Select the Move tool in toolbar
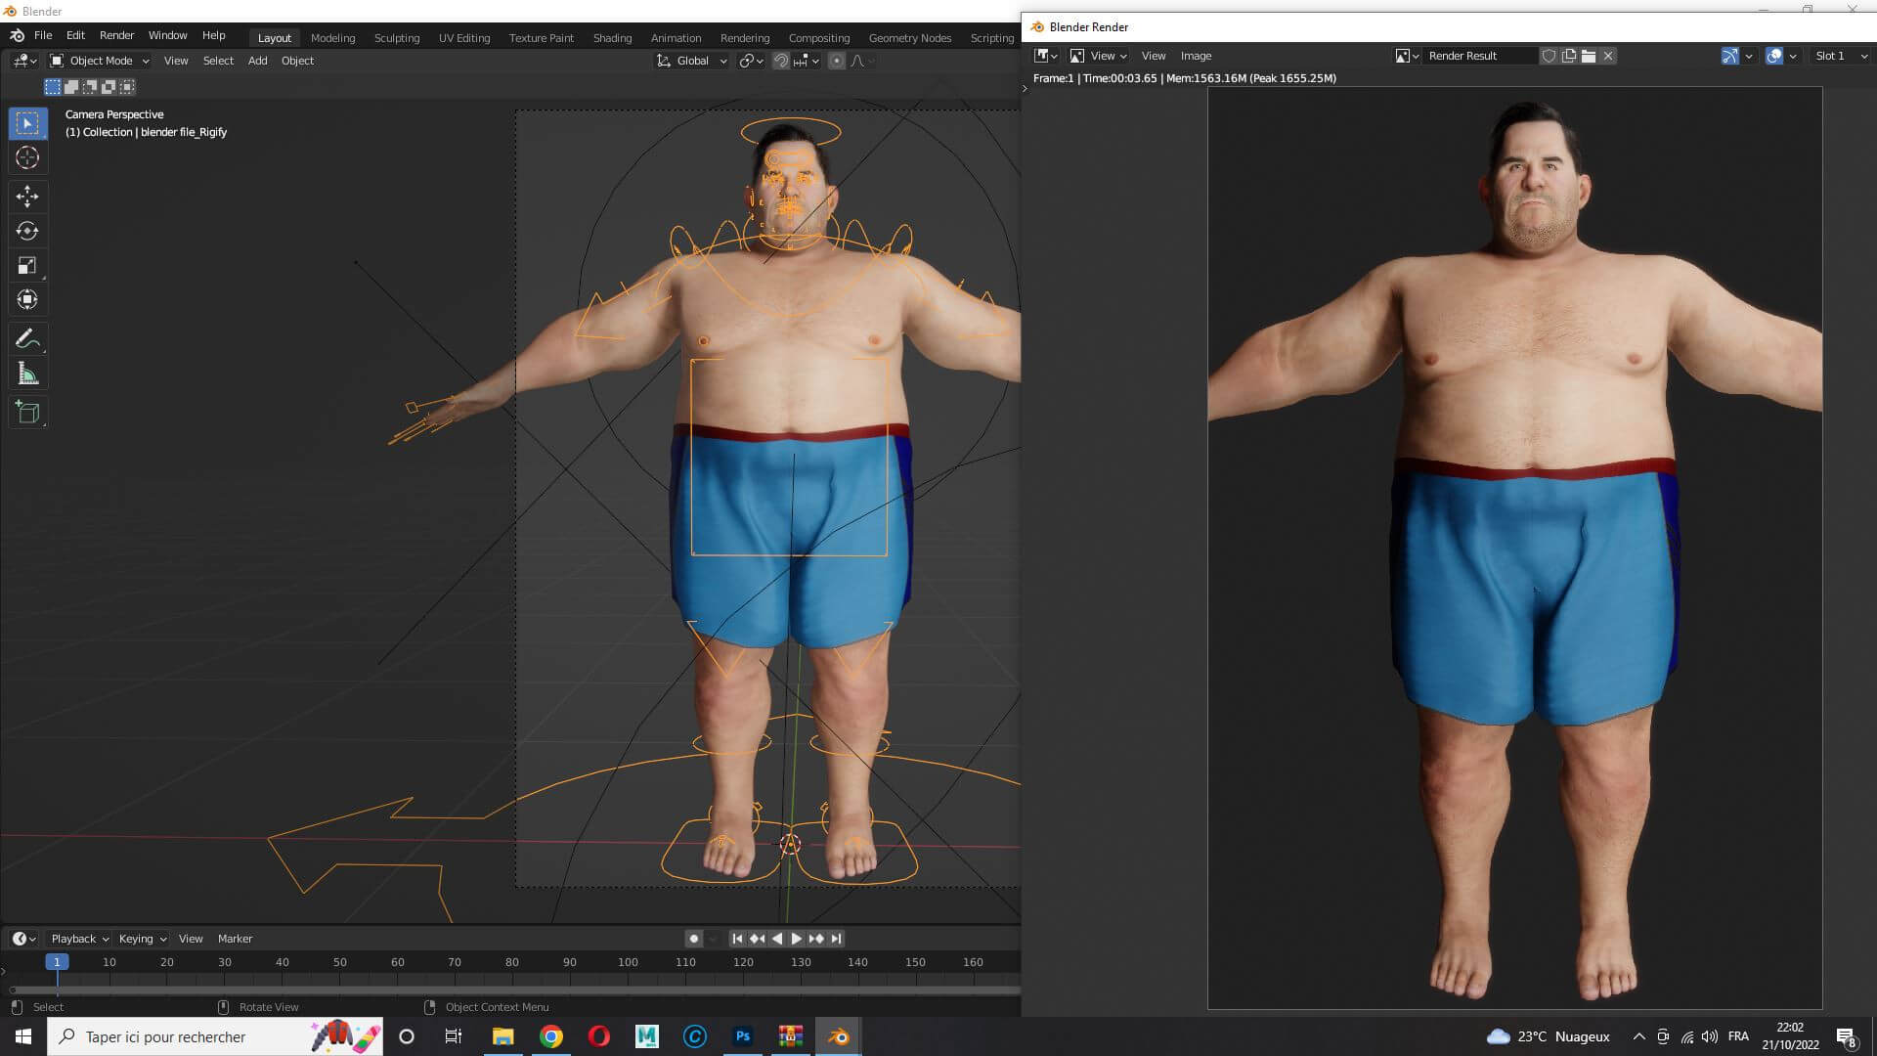 (x=27, y=197)
